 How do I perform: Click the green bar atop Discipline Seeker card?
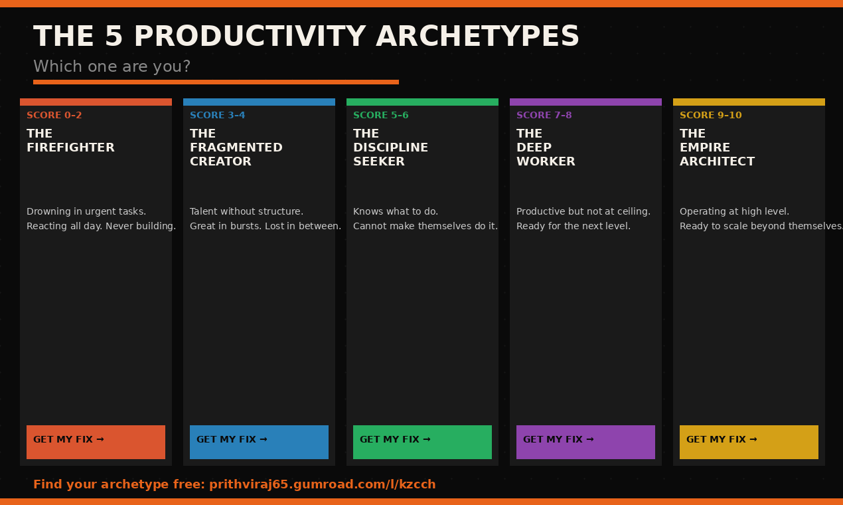point(422,102)
